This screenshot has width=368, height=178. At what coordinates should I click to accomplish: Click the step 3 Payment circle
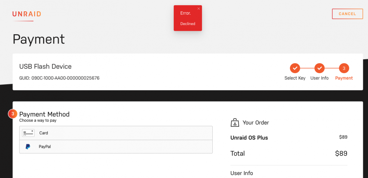pyautogui.click(x=344, y=68)
